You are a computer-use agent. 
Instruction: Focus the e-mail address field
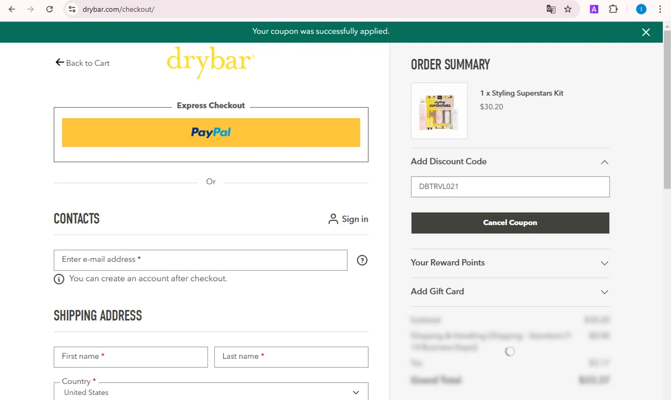[200, 260]
